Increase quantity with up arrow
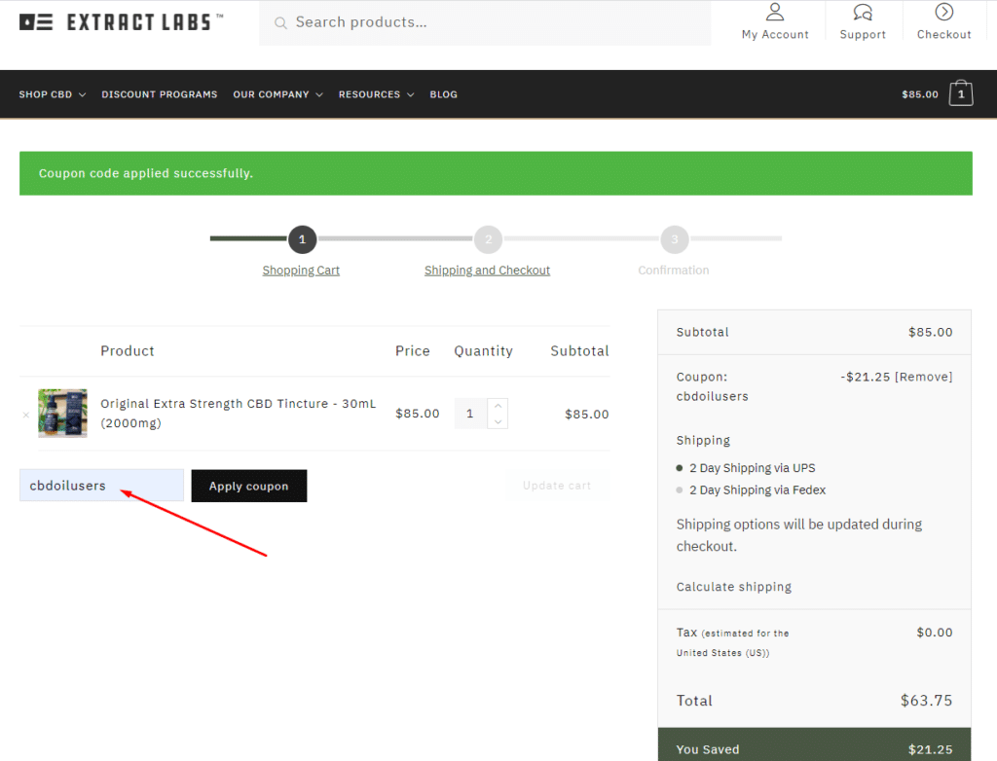The width and height of the screenshot is (997, 761). 498,406
